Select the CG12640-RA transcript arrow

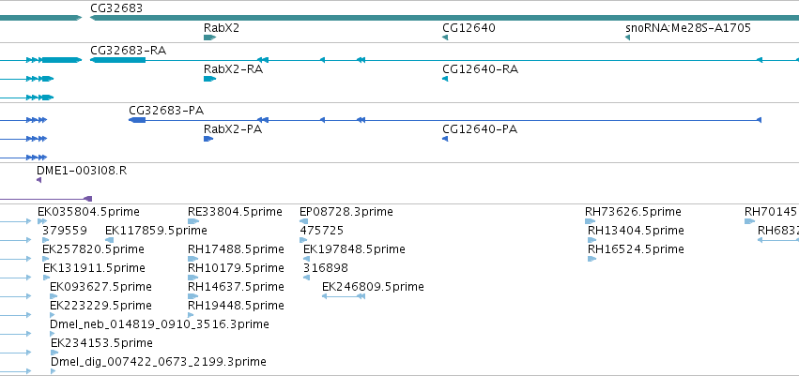pos(445,79)
